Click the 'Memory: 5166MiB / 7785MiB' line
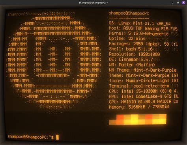Viewport: 187px width, 145px height. [139, 107]
